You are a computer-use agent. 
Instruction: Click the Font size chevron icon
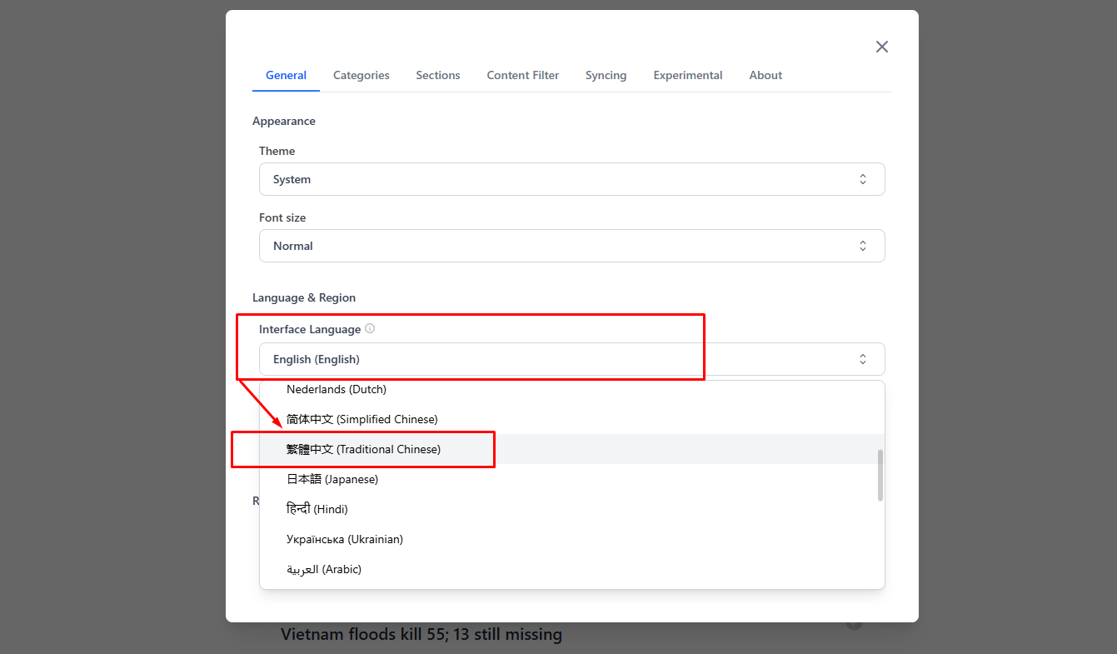click(863, 246)
